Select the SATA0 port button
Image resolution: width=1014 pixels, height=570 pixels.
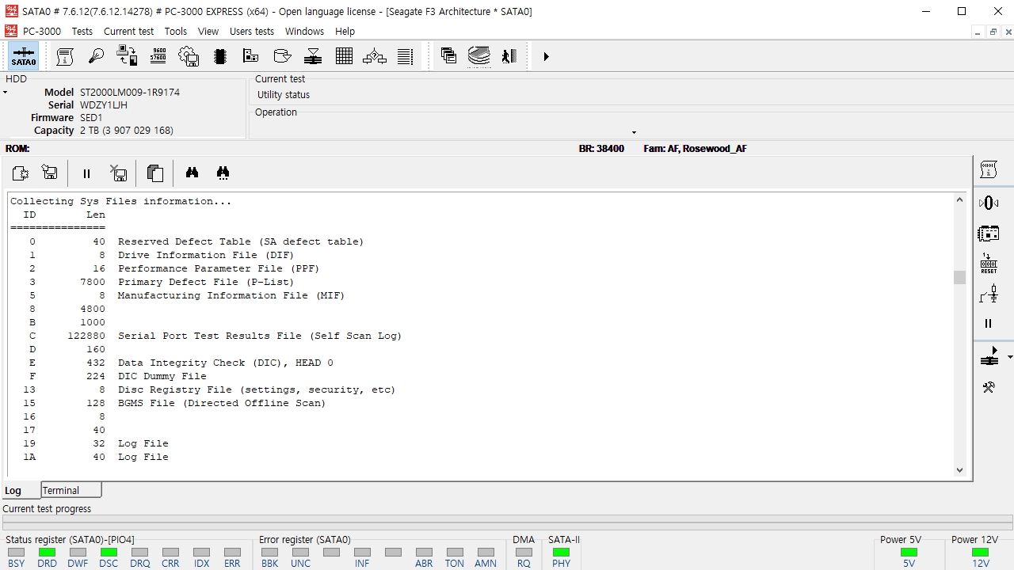24,56
